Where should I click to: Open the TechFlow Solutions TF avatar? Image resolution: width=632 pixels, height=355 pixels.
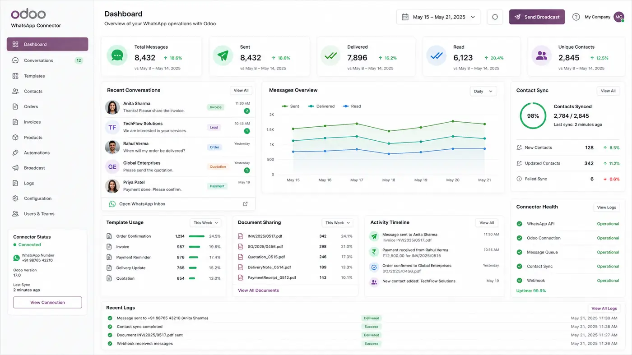point(112,127)
